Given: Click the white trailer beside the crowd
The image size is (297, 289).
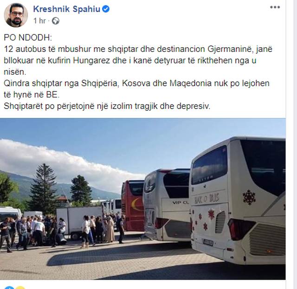Looking at the screenshot, I should 79,222.
